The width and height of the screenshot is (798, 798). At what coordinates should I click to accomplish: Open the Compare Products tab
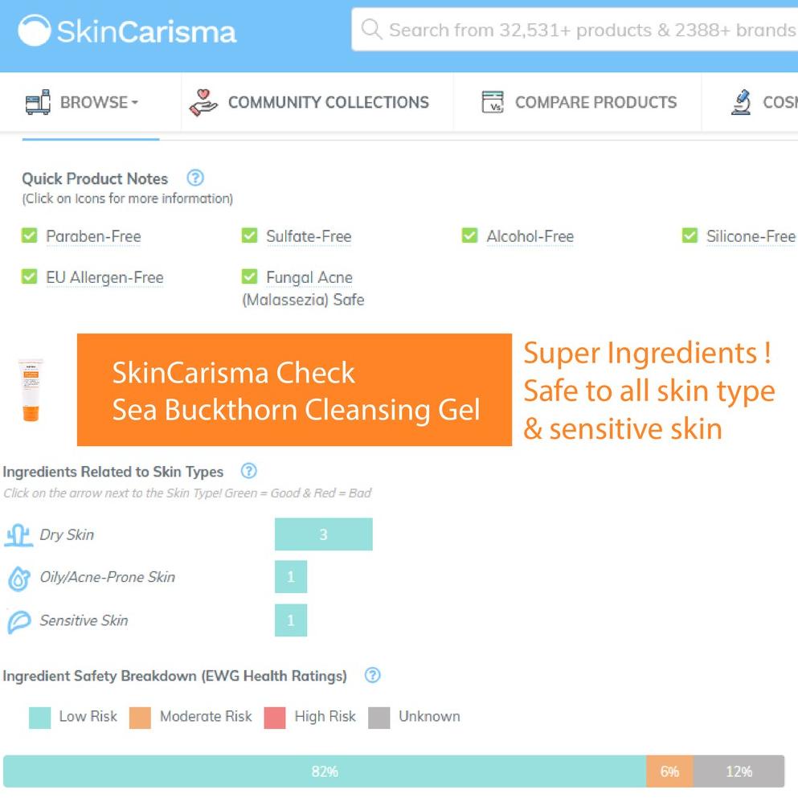[x=595, y=102]
